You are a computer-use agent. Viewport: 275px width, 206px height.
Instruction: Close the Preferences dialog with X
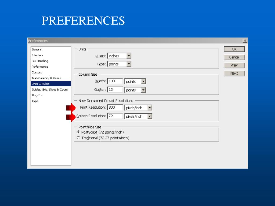point(245,41)
